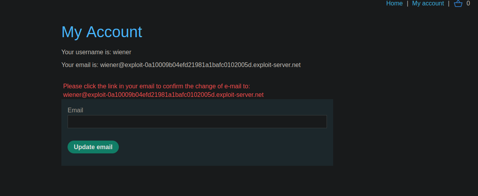The height and width of the screenshot is (196, 478).
Task: Click the word 'Account' in the heading
Action: pyautogui.click(x=114, y=32)
